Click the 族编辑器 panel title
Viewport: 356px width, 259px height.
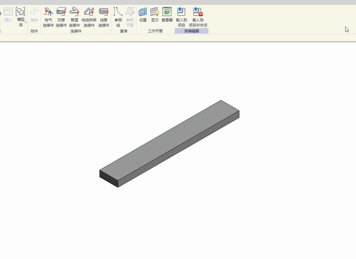coord(192,31)
